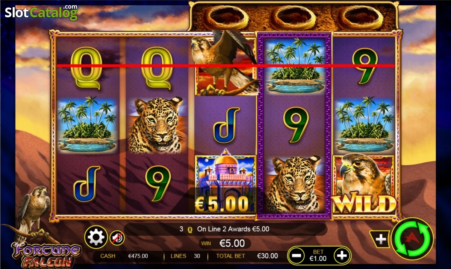The image size is (451, 269).
Task: Expand the plus panel beside spin button
Action: tap(380, 239)
